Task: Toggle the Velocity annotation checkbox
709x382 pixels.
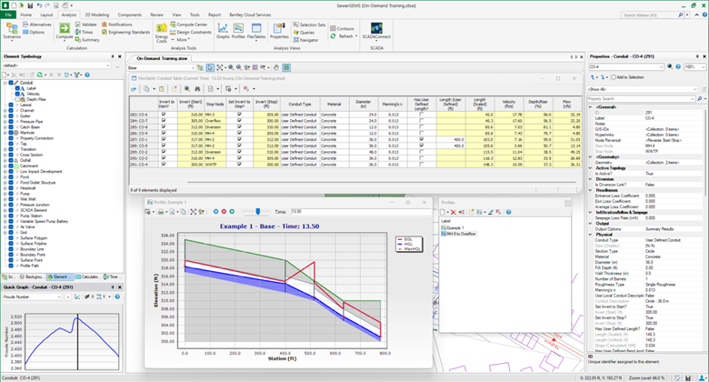Action: pos(17,94)
